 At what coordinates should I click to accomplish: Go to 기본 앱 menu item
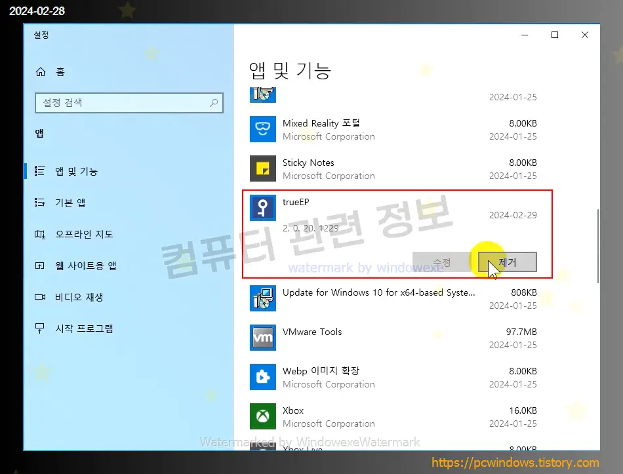coord(70,203)
